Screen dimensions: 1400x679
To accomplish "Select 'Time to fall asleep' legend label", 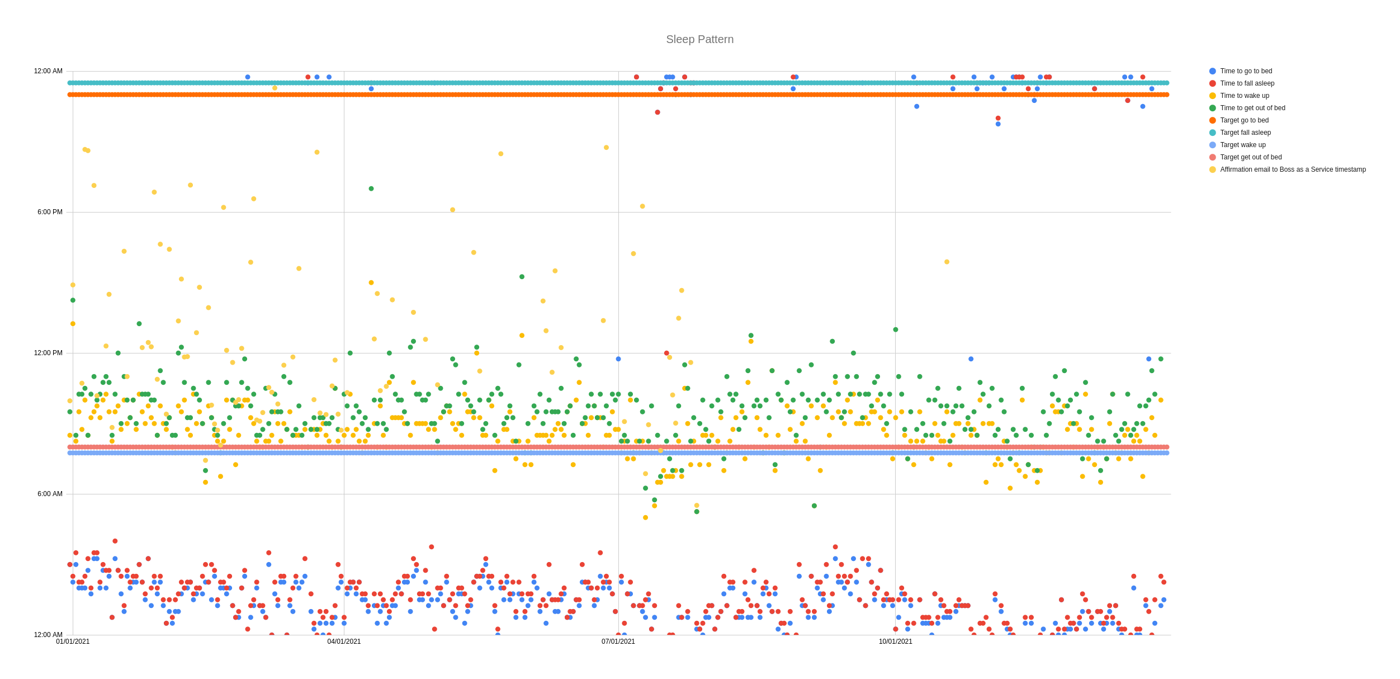I will pyautogui.click(x=1247, y=83).
